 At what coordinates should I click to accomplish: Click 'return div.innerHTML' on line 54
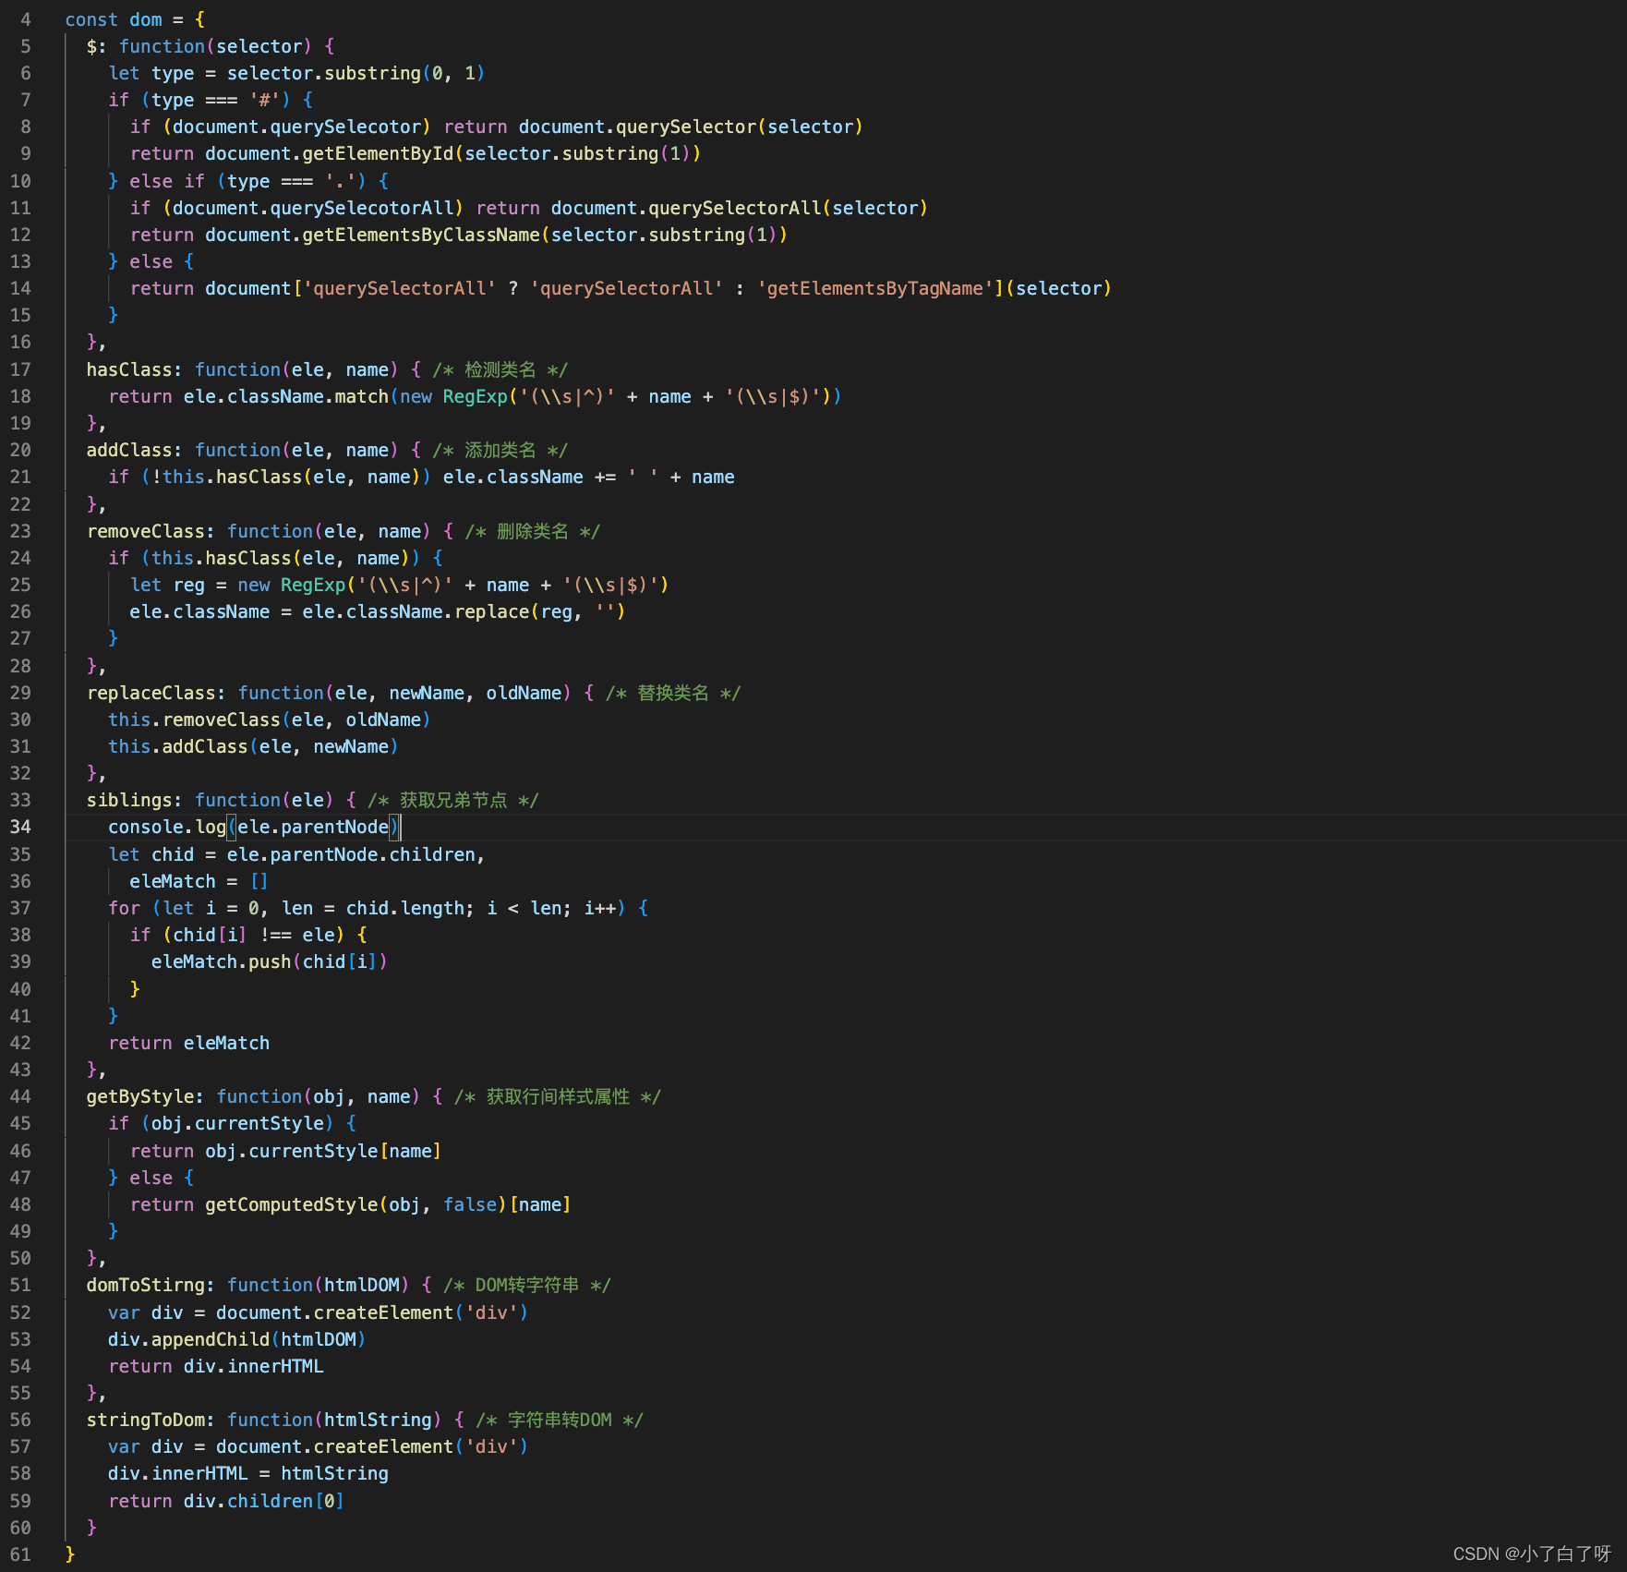(216, 1366)
